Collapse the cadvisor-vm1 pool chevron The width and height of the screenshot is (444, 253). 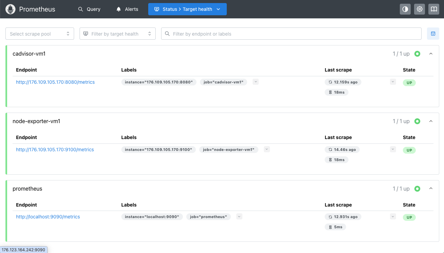coord(431,54)
